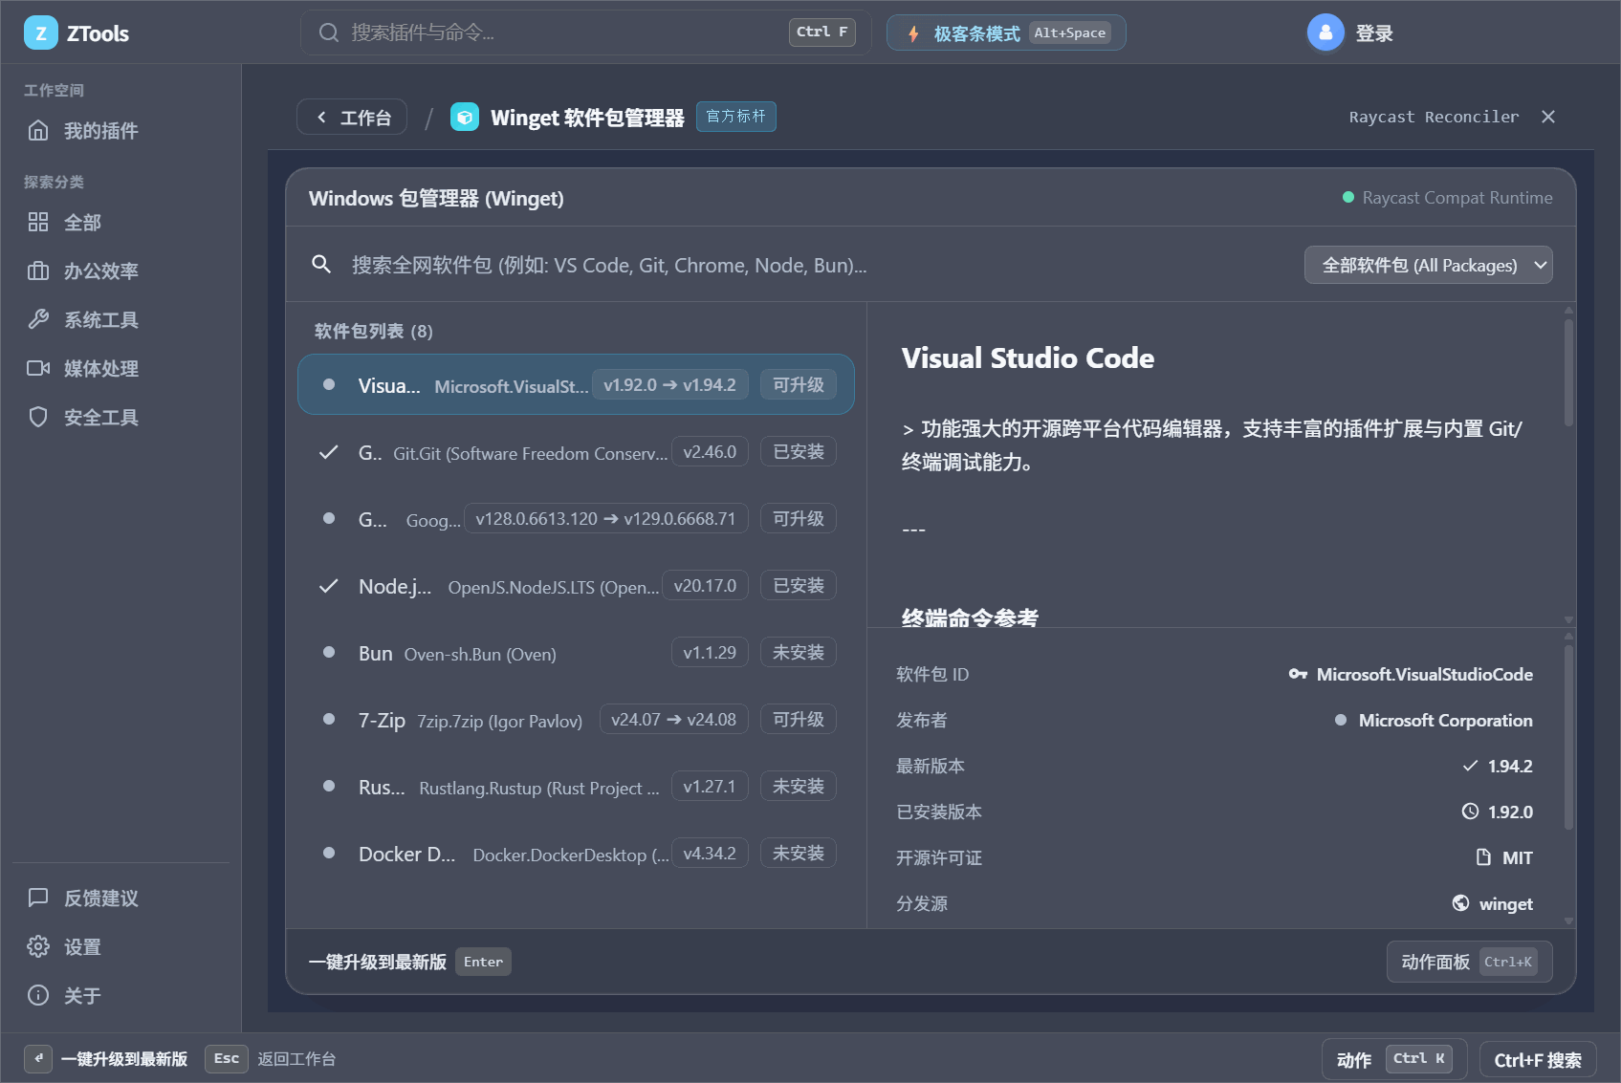Select Visual Studio Code package row
The height and width of the screenshot is (1083, 1621).
[576, 384]
